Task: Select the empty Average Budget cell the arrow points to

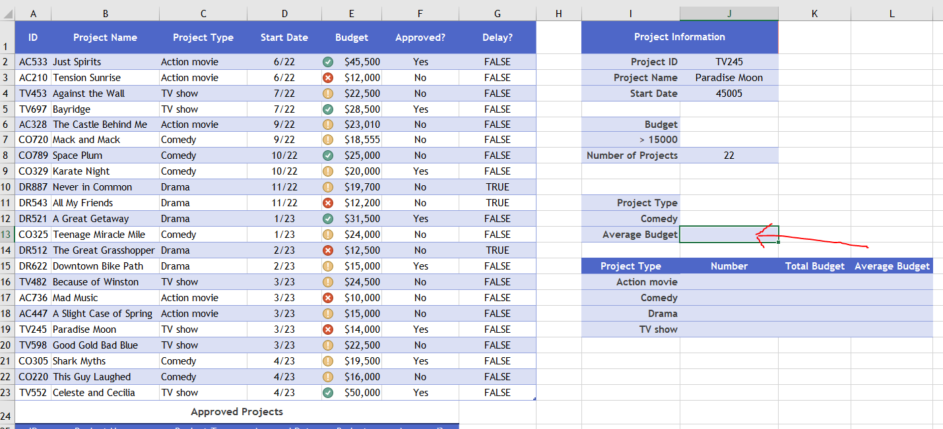Action: (729, 234)
